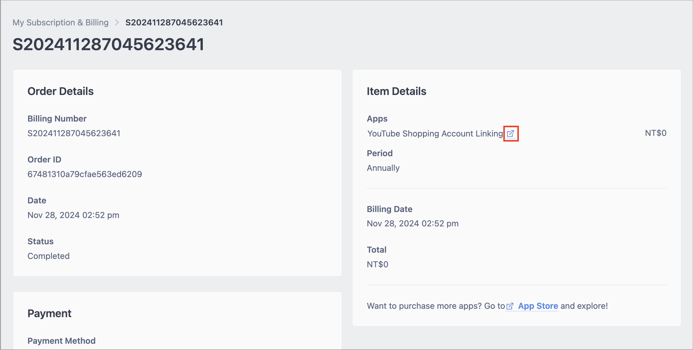Click the NT$0 price beside the app
The width and height of the screenshot is (693, 350).
656,133
